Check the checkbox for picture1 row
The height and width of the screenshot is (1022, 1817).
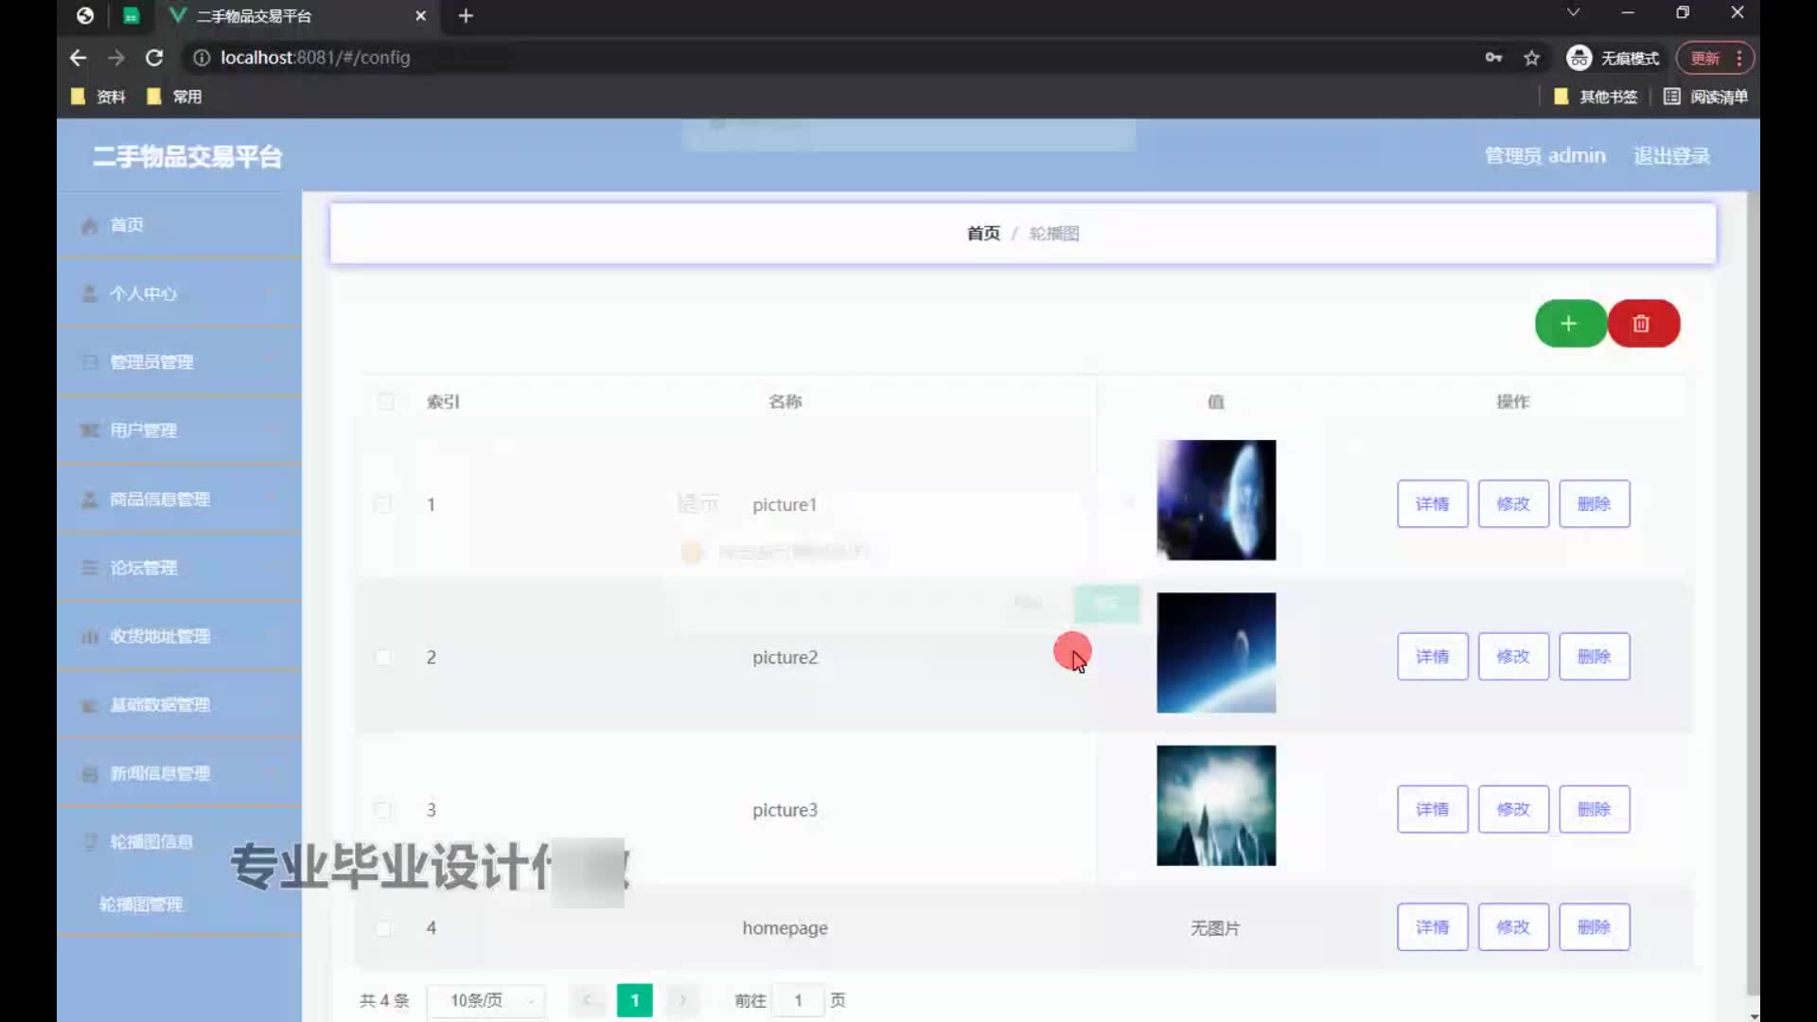point(383,504)
